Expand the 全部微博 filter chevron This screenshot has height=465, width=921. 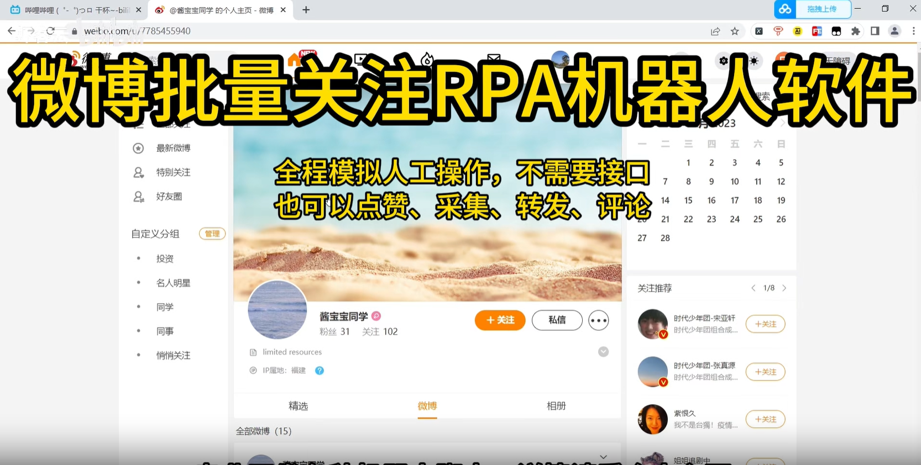pos(604,457)
